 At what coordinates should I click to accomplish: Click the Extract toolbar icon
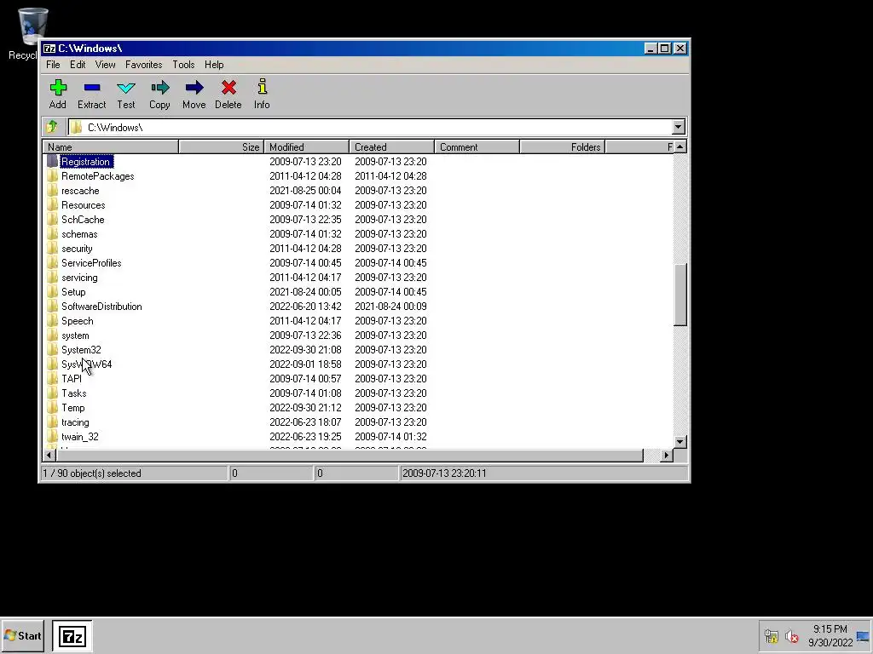coord(92,88)
